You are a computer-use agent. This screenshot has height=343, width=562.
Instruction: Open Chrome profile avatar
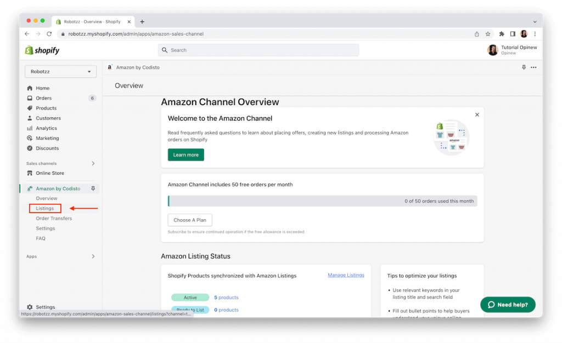[x=524, y=34]
